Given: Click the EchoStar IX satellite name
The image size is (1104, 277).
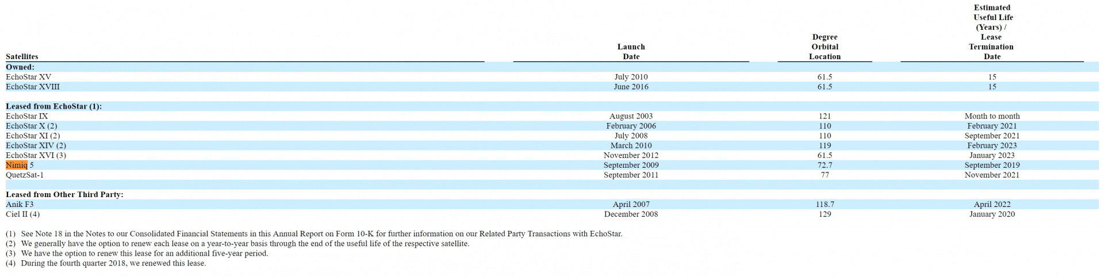Looking at the screenshot, I should click(x=27, y=116).
